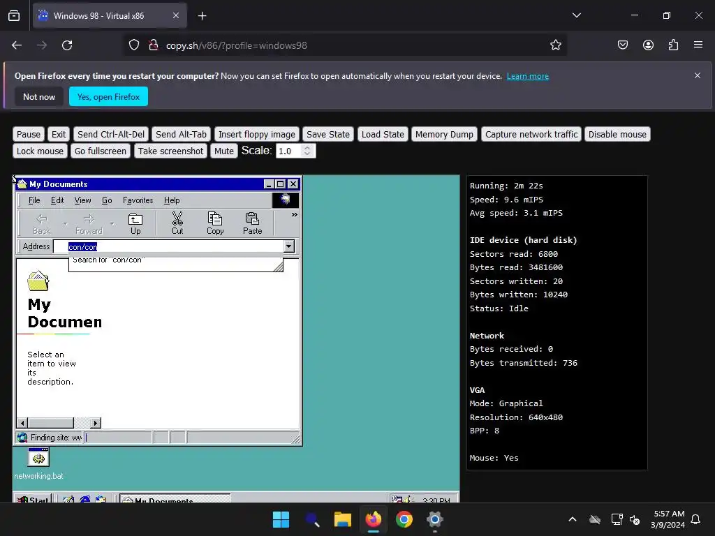
Task: Click the horizontal scrollbar right arrow
Action: (x=95, y=423)
